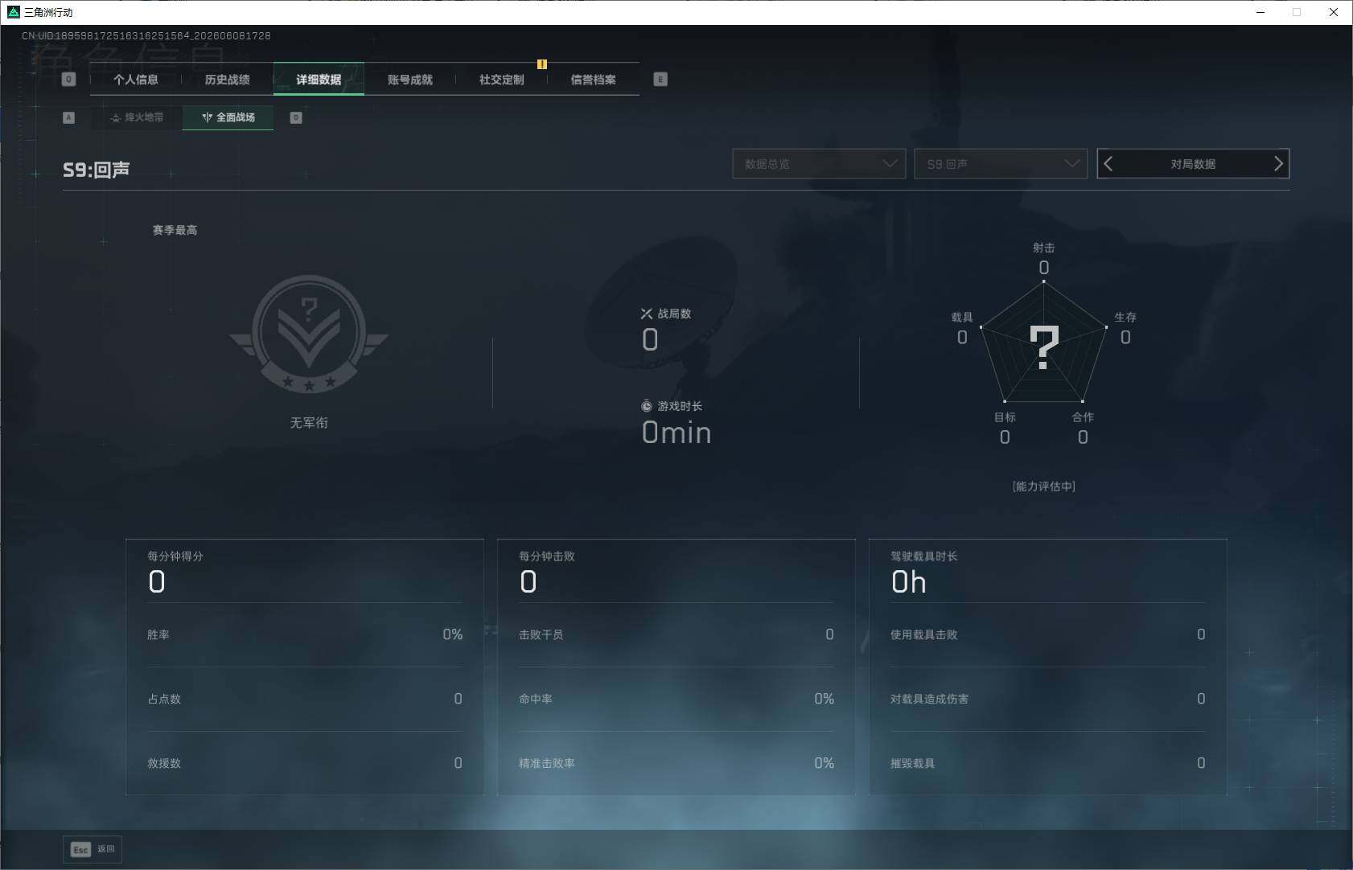Click the E key hint icon
Screen dimensions: 1353x870
tap(660, 80)
